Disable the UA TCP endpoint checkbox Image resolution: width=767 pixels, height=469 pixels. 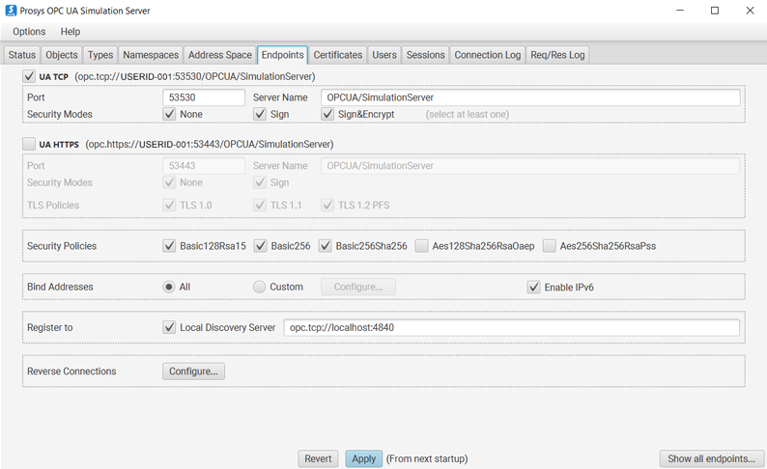(x=29, y=76)
